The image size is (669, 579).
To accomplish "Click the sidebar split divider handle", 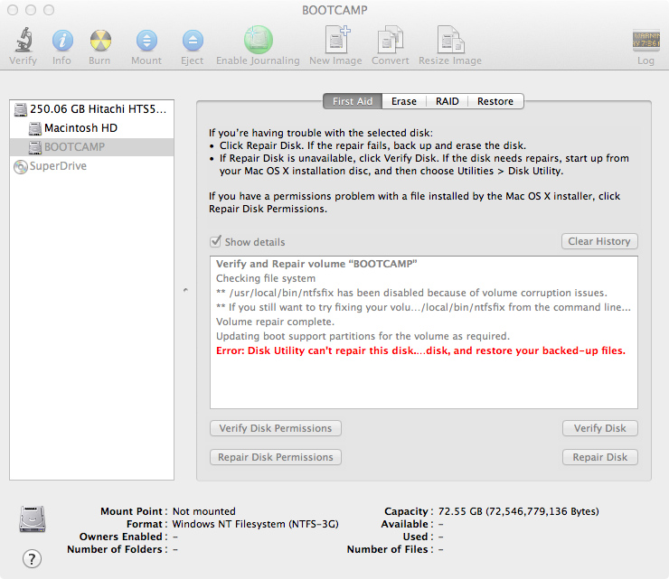I will [185, 290].
